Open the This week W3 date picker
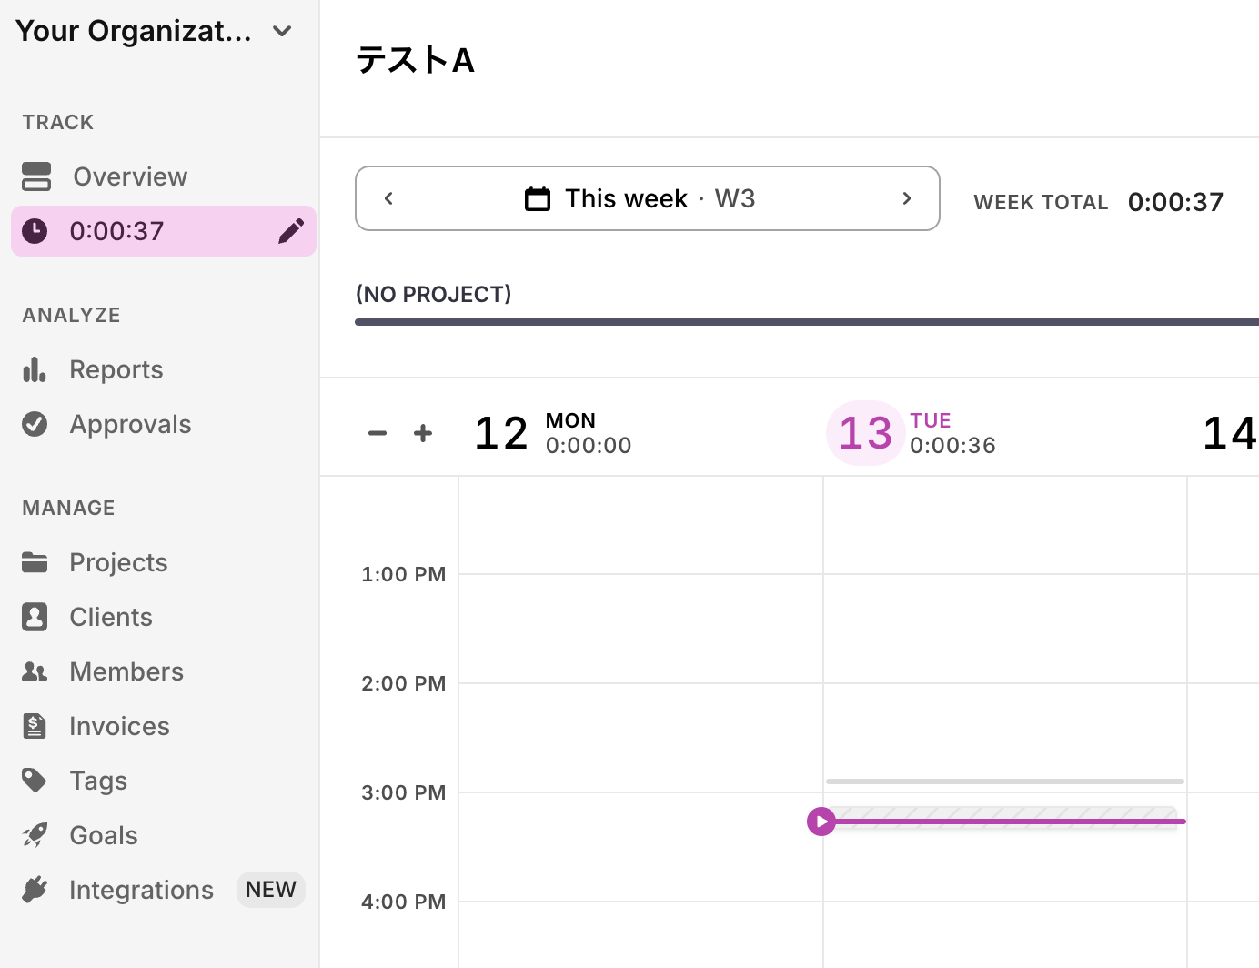The width and height of the screenshot is (1259, 968). coord(640,198)
